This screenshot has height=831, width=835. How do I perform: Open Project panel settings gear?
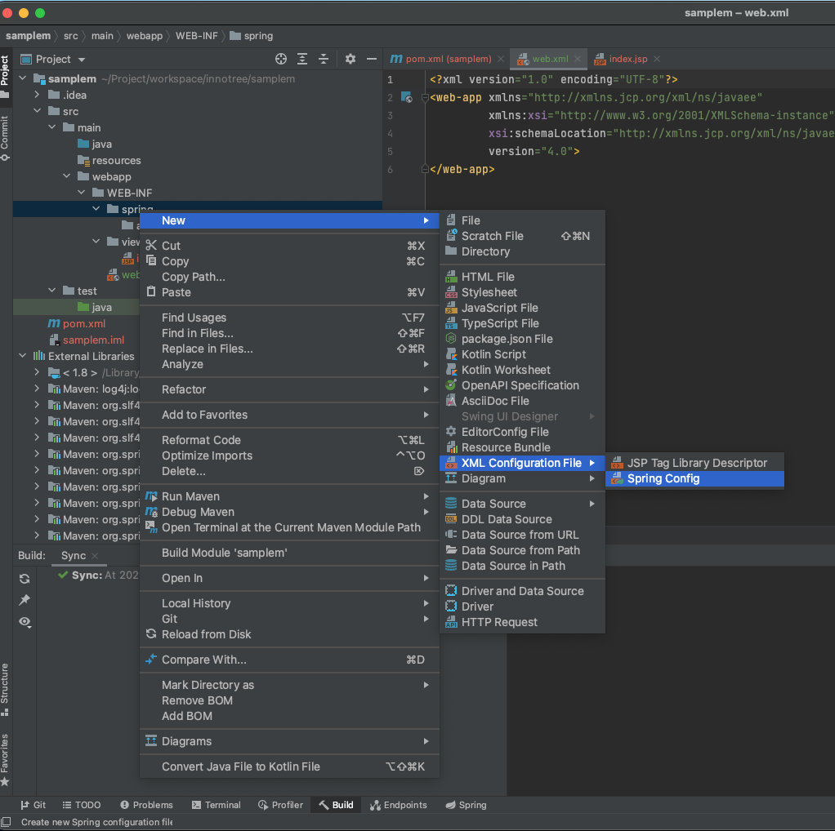click(350, 59)
